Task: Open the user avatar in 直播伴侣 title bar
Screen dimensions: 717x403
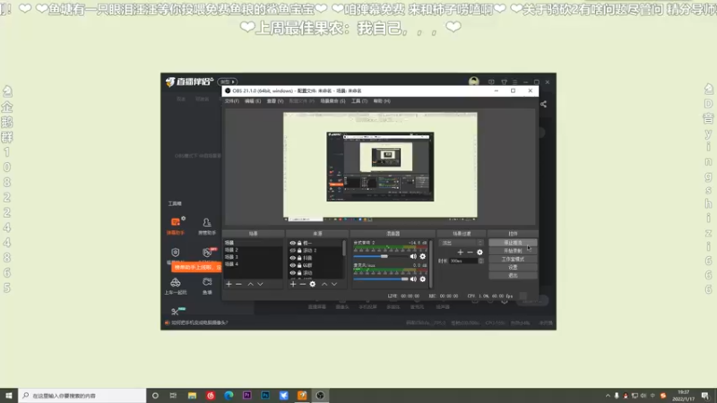Action: pyautogui.click(x=474, y=81)
